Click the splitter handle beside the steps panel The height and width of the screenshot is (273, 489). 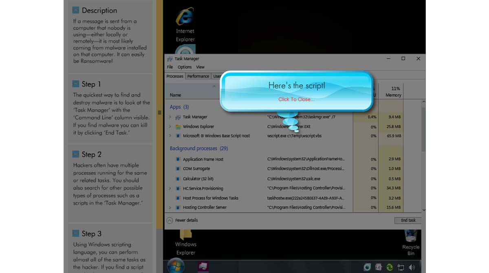coord(159,112)
